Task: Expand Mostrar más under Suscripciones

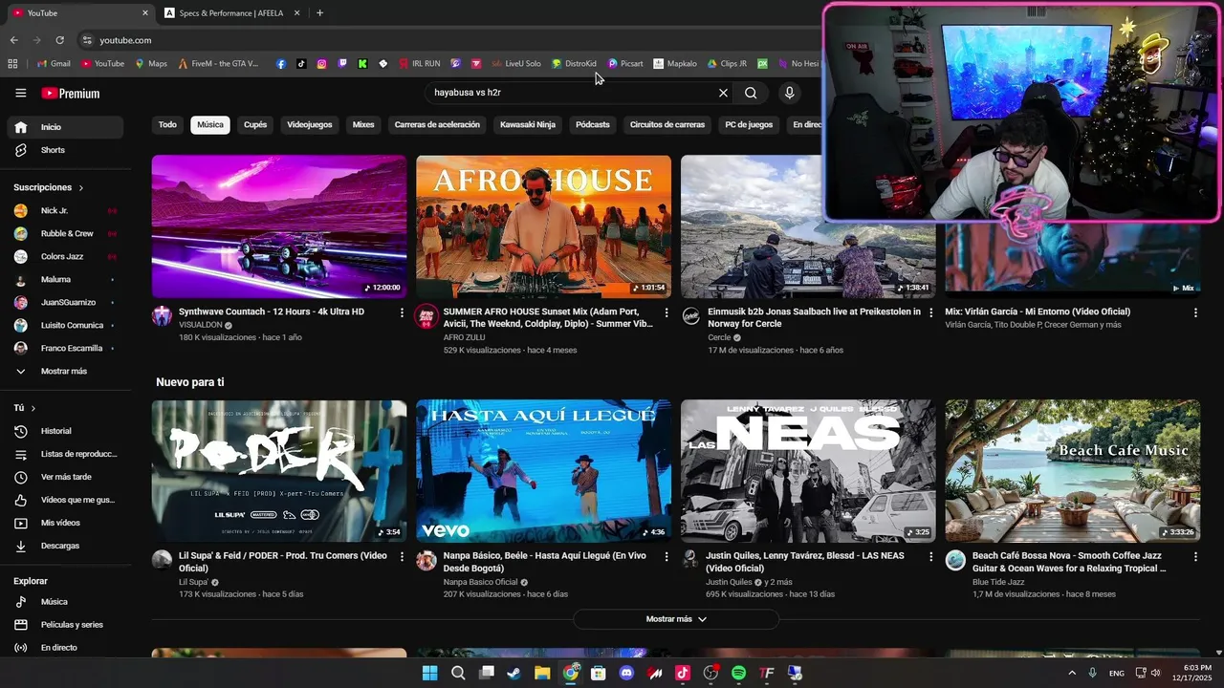Action: click(65, 372)
